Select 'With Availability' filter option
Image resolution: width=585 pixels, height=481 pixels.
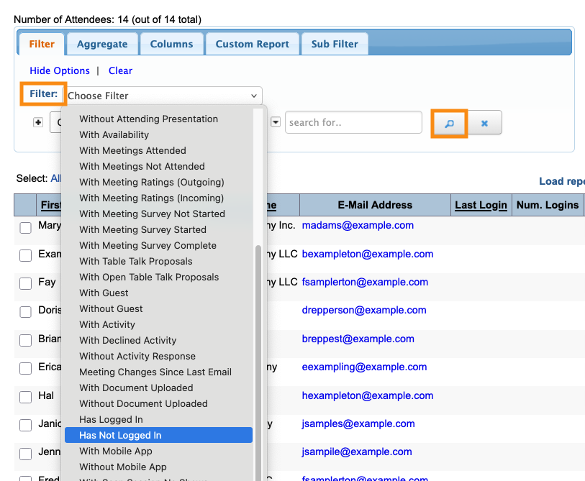coord(158,134)
